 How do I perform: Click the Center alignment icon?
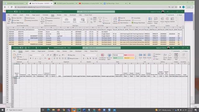pyautogui.click(x=57, y=58)
